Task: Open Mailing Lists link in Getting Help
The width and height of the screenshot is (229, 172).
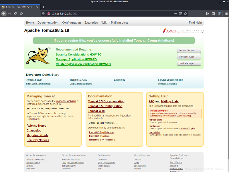Action: point(170,101)
